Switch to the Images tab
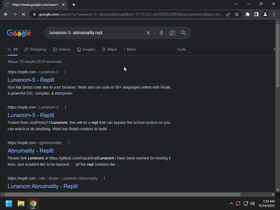 coord(86,49)
